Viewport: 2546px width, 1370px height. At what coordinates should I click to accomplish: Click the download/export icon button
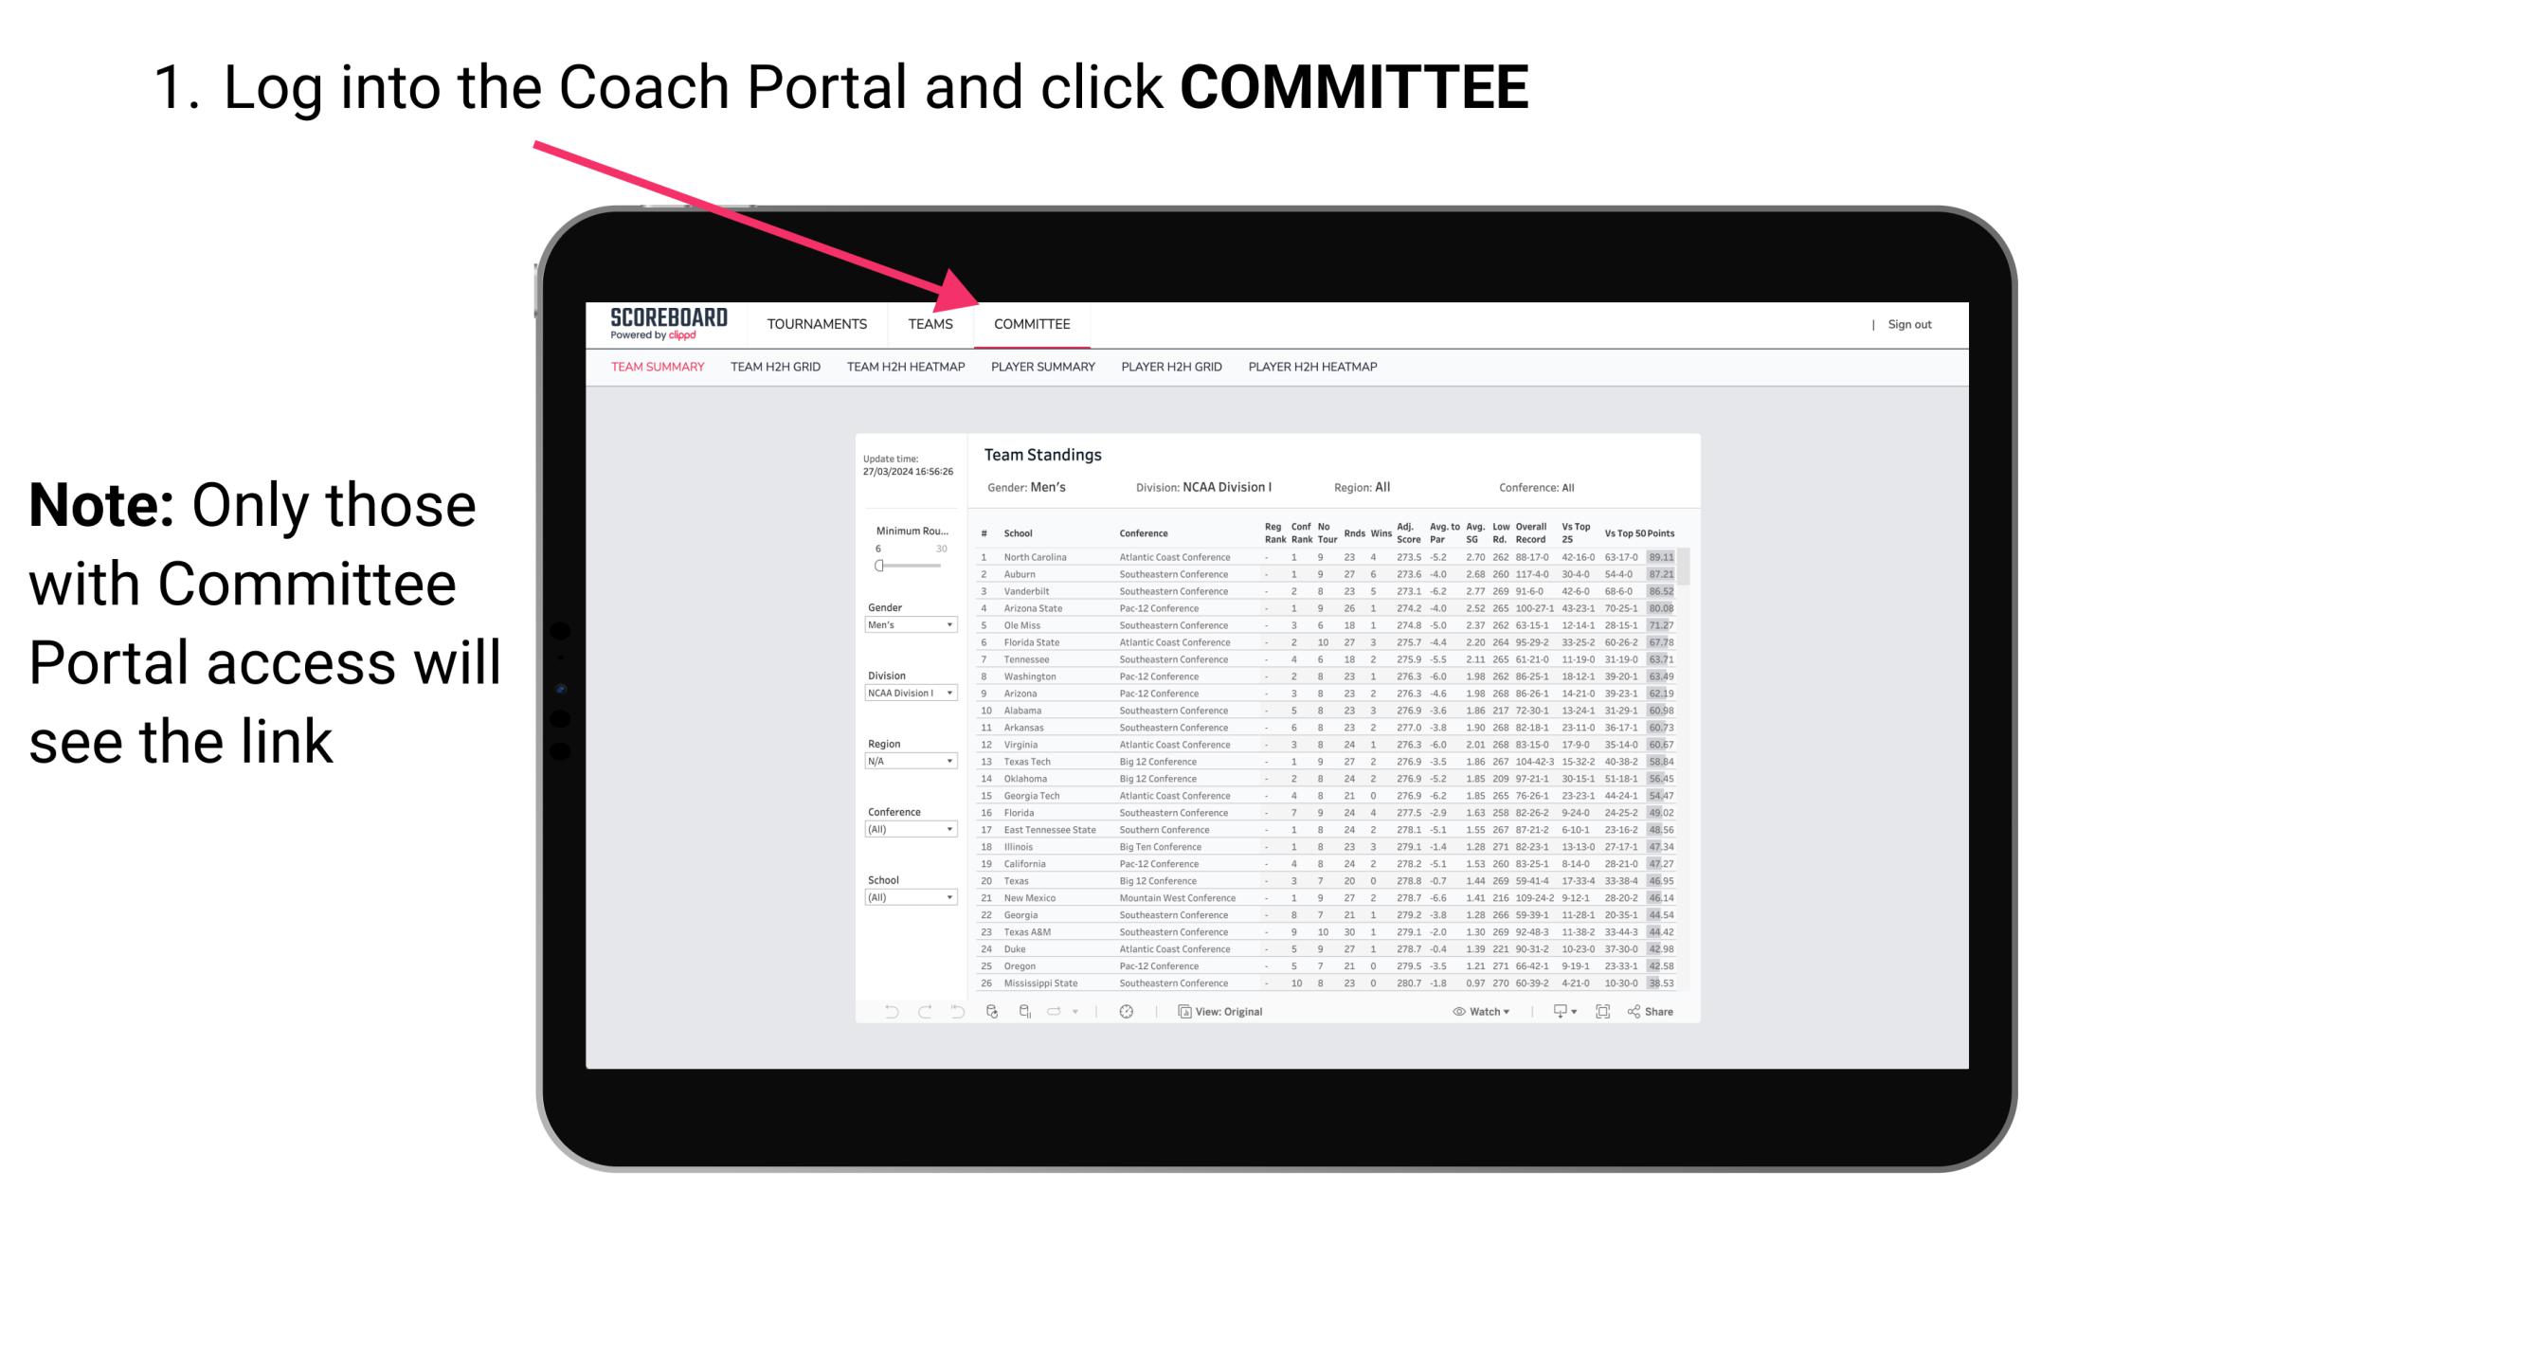click(1558, 1012)
